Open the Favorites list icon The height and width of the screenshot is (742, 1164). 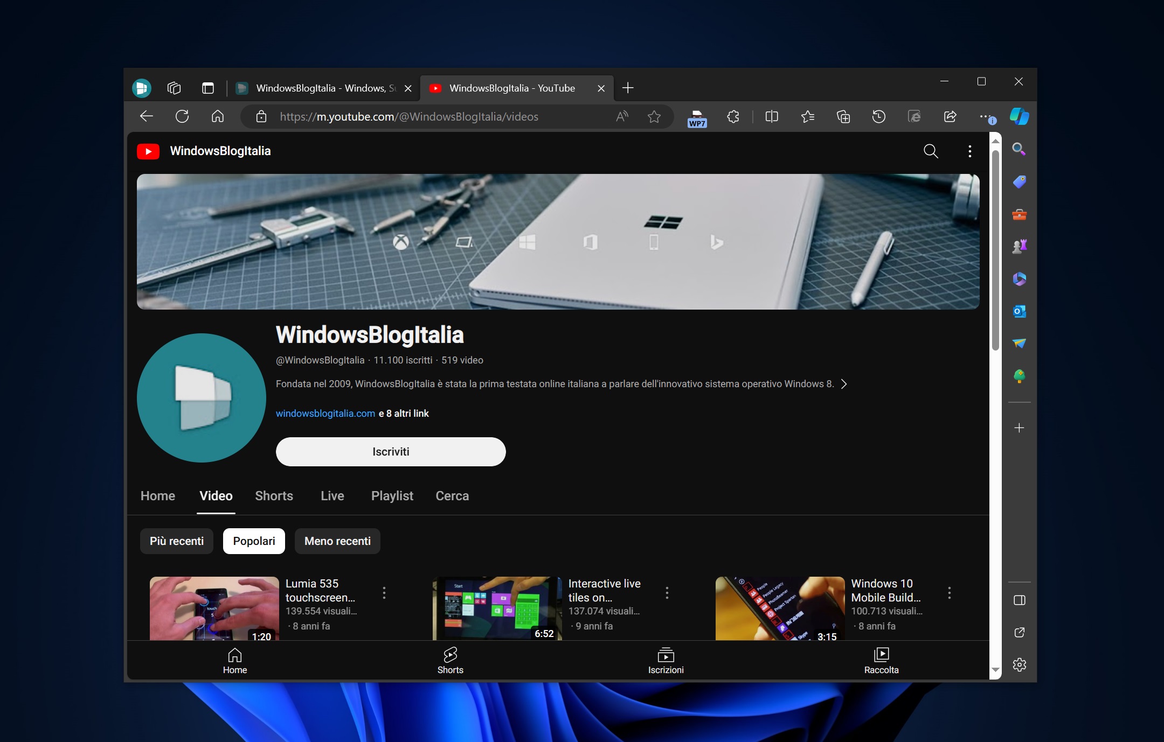pyautogui.click(x=807, y=116)
